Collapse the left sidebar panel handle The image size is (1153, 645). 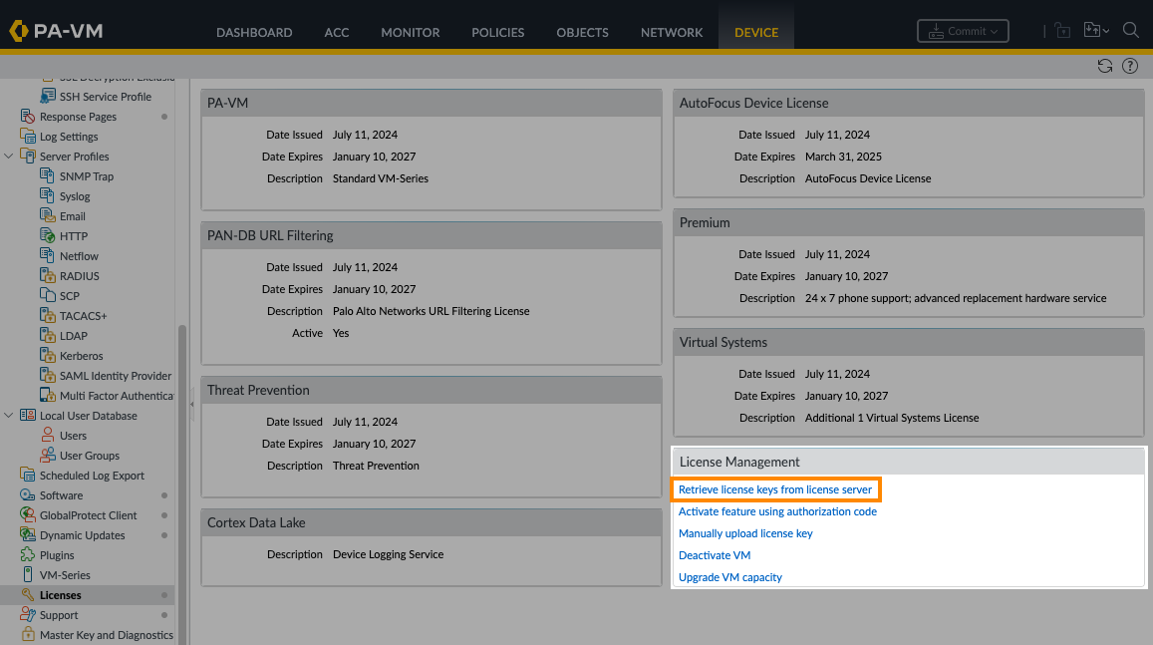click(x=191, y=404)
